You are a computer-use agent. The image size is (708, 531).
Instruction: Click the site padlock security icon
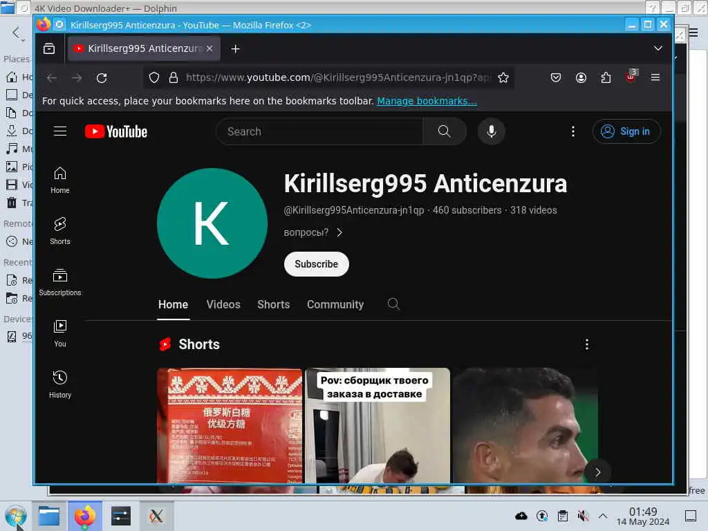(174, 77)
